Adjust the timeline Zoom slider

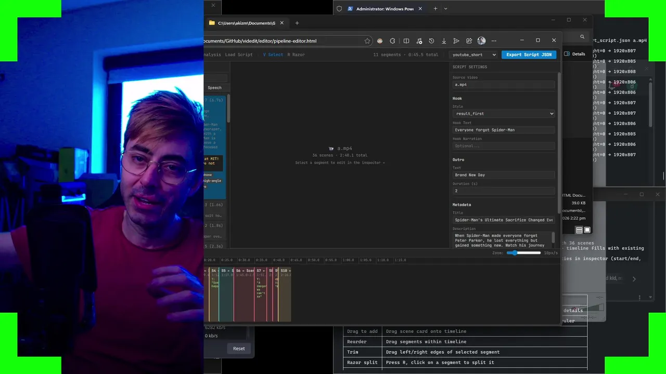tap(523, 253)
